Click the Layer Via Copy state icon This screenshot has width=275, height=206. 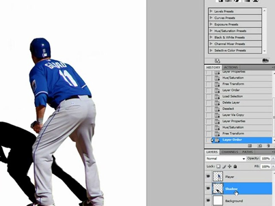[217, 115]
